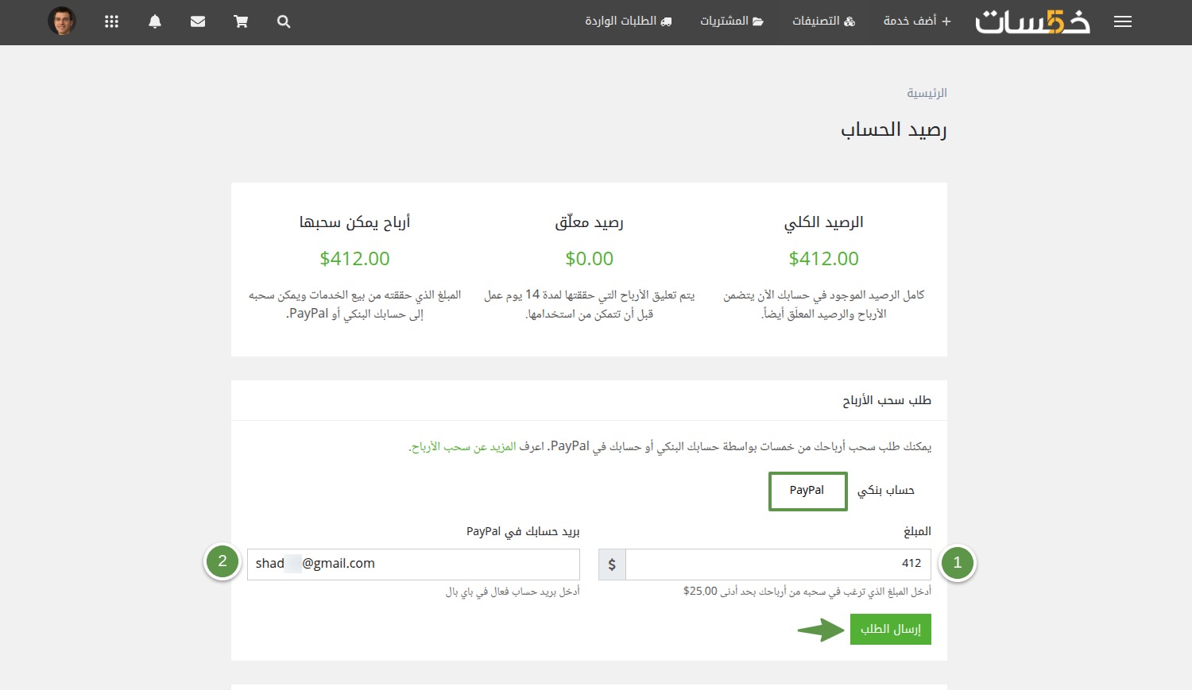
Task: Open the user profile avatar
Action: click(62, 21)
